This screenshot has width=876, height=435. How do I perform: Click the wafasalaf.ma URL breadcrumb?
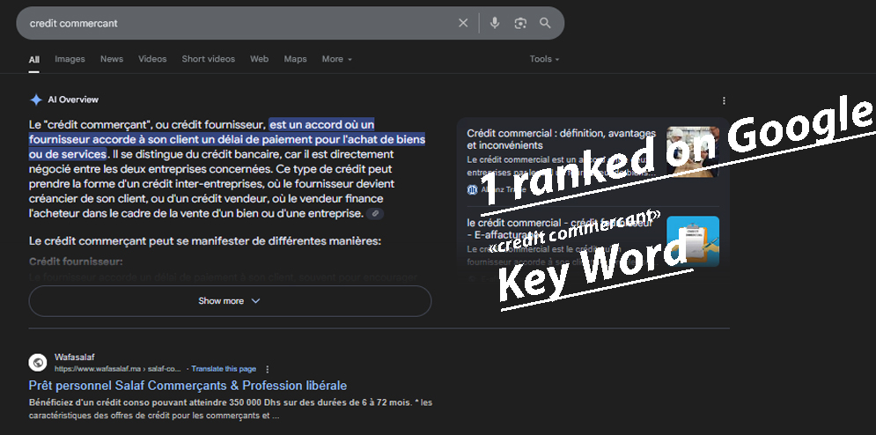click(x=118, y=369)
